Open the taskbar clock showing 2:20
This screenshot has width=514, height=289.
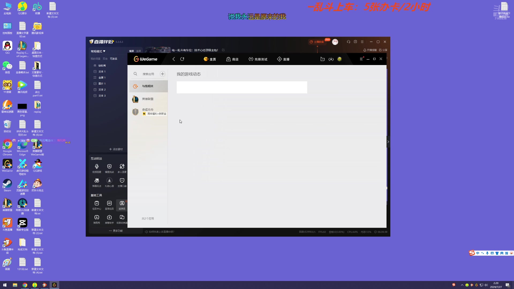(496, 285)
